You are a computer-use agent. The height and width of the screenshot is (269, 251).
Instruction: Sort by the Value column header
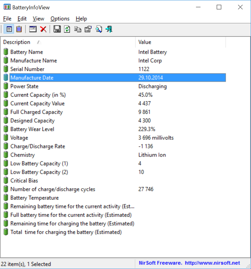pos(181,42)
